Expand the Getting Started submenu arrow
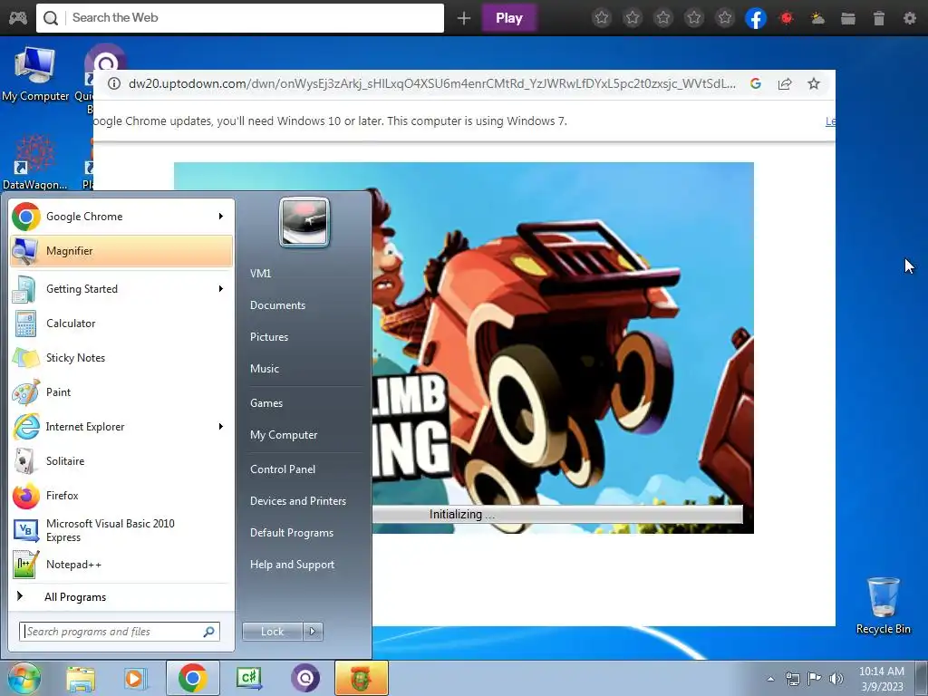This screenshot has height=696, width=928. click(221, 289)
